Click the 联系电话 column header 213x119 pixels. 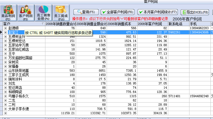[x=178, y=24]
